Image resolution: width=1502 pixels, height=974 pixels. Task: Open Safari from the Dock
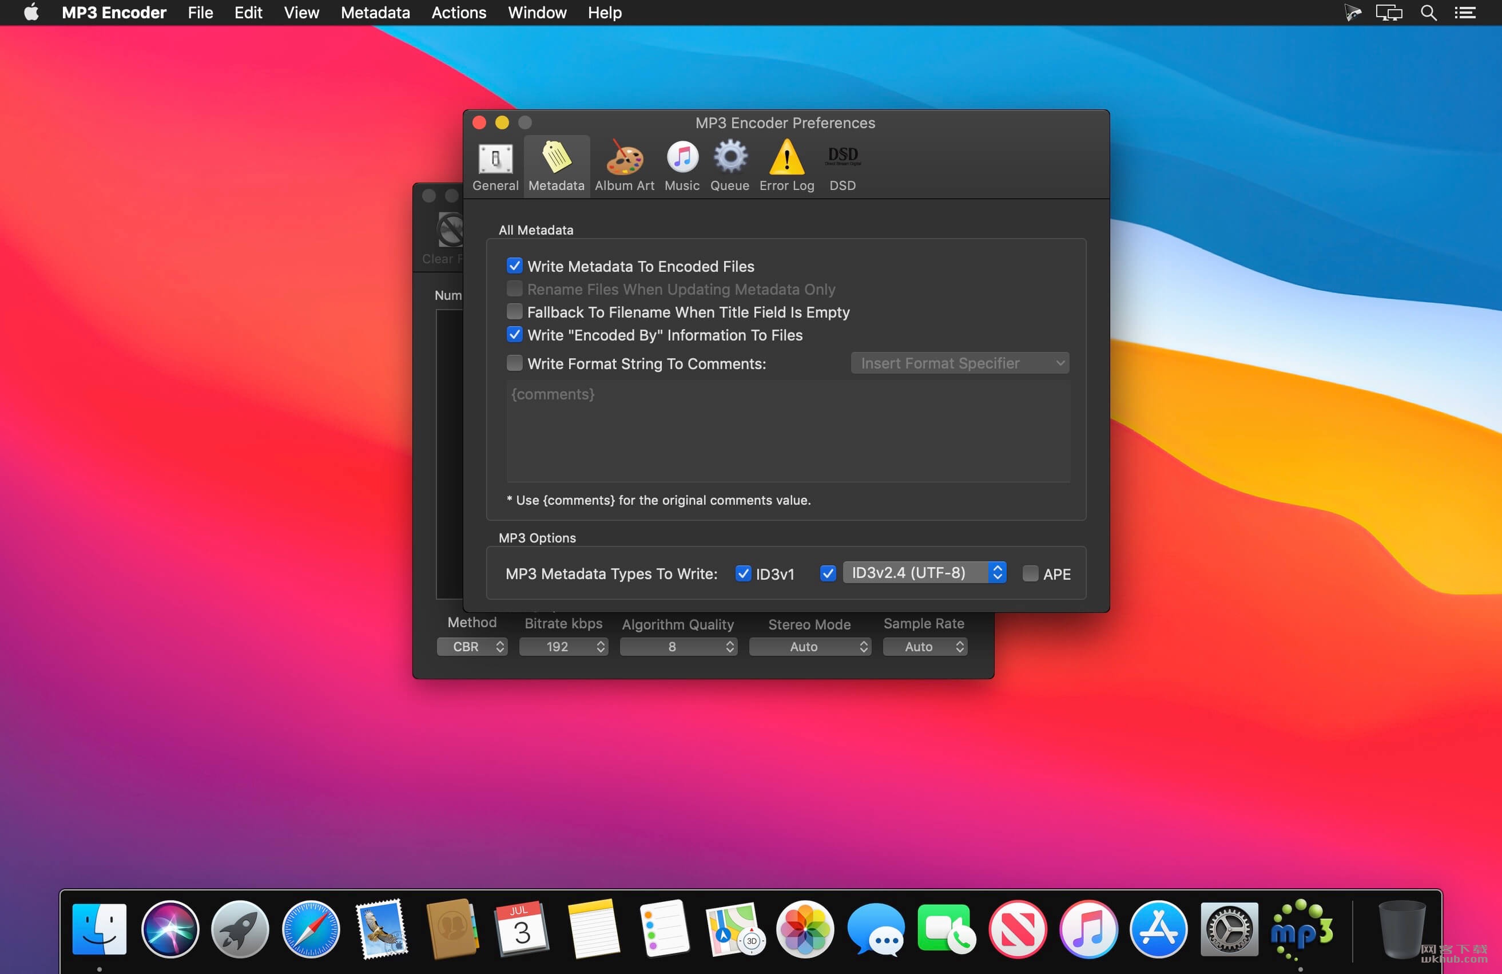(311, 929)
